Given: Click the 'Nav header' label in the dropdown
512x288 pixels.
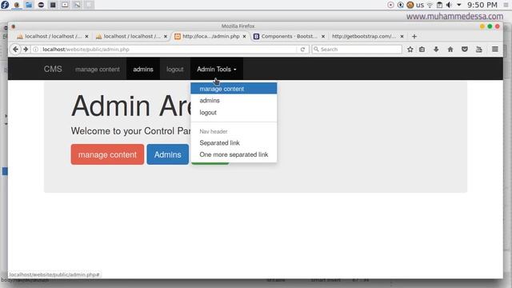Looking at the screenshot, I should (x=214, y=131).
